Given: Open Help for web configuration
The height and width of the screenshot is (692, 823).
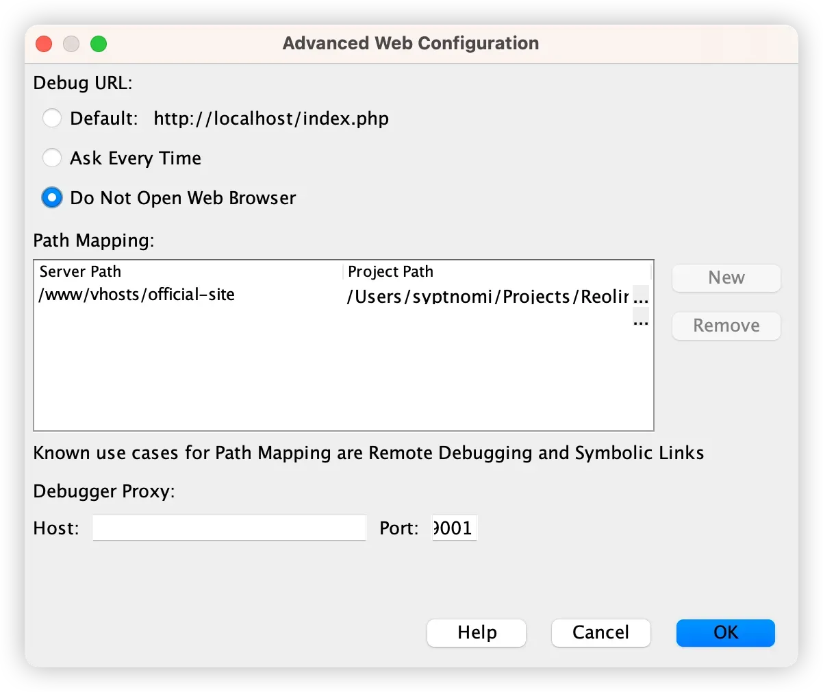Looking at the screenshot, I should (x=477, y=632).
